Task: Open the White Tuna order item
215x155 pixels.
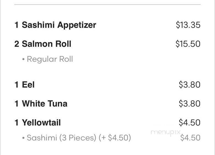Action: 45,104
